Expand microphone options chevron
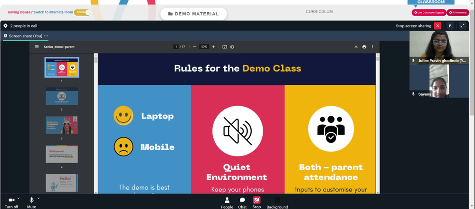The image size is (475, 209). coord(38,198)
